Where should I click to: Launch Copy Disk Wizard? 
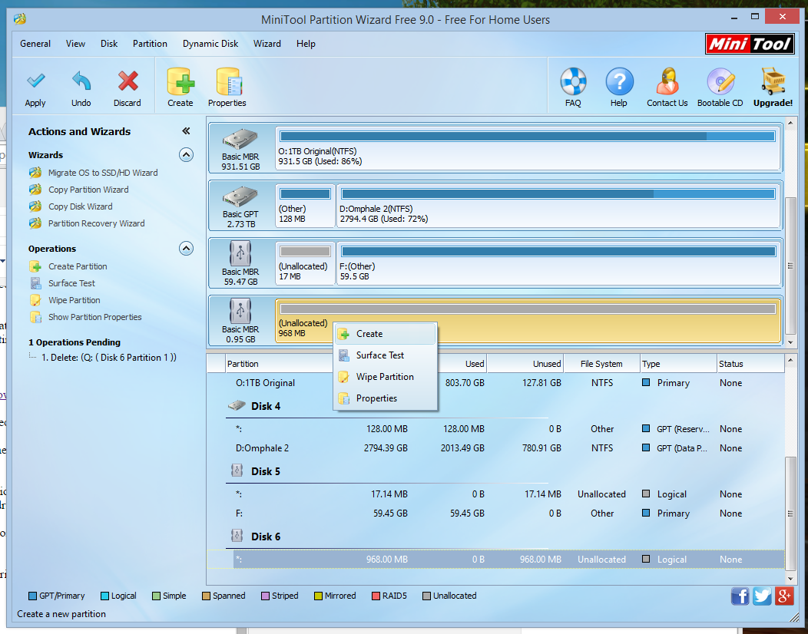[x=80, y=206]
